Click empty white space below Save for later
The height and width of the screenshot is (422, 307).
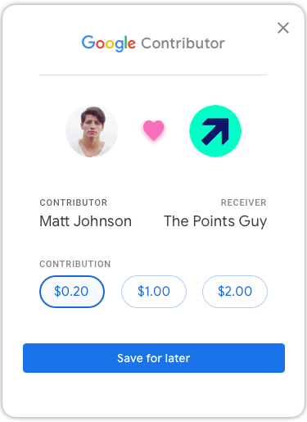point(154,395)
